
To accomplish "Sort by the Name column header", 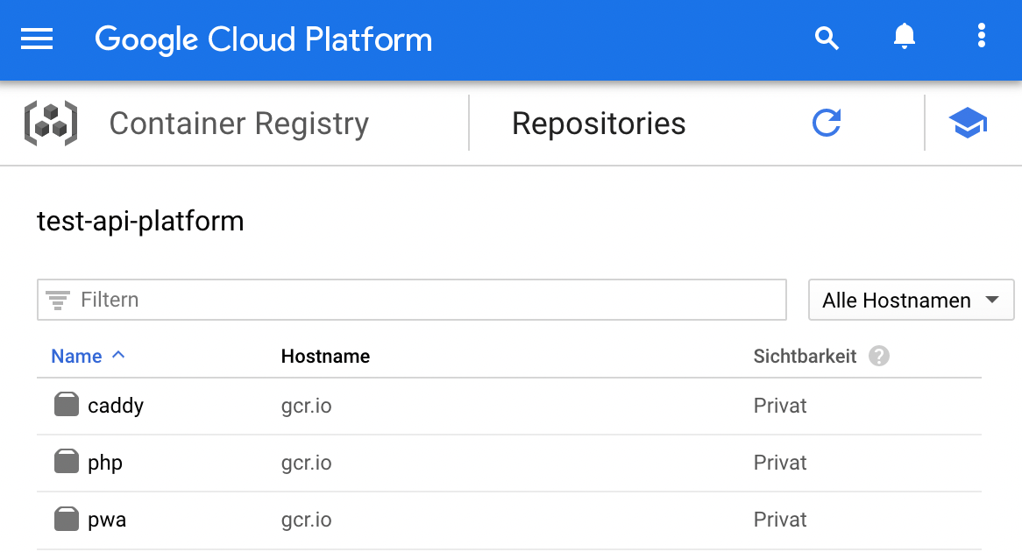I will (77, 357).
